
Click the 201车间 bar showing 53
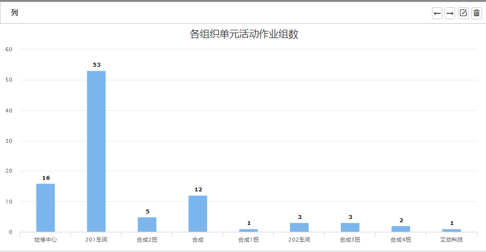96,151
